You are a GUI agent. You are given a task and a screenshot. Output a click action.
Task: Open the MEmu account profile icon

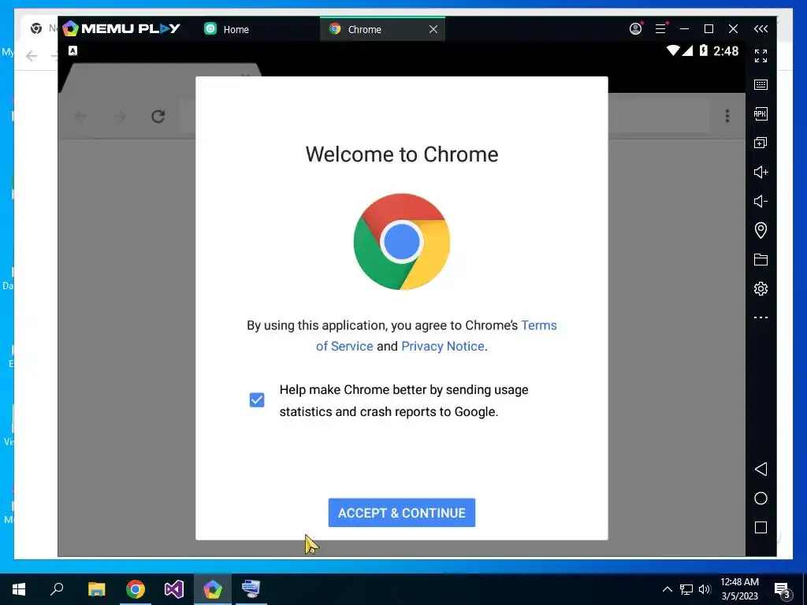pyautogui.click(x=636, y=29)
